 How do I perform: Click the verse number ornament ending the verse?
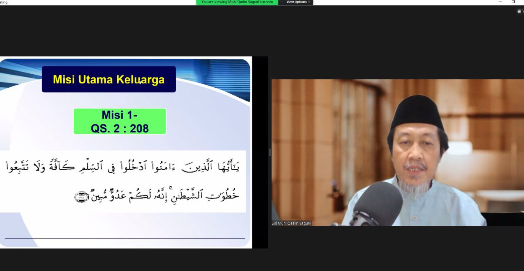tap(82, 198)
